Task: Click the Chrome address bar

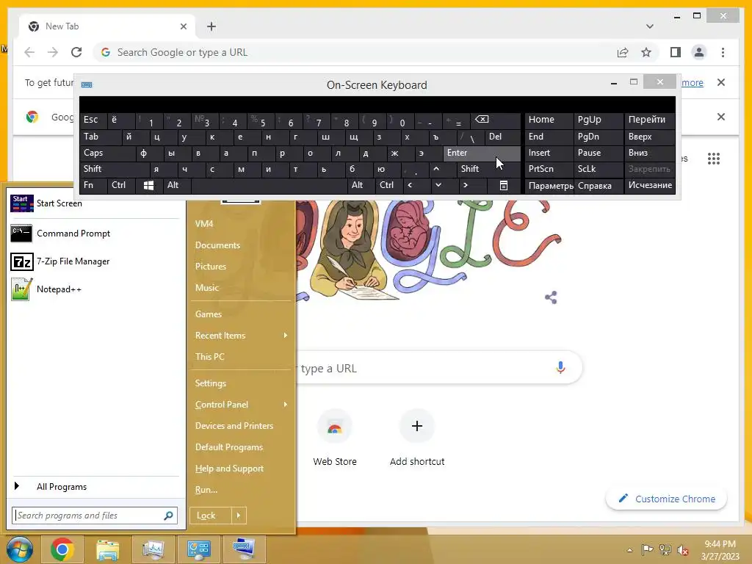Action: tap(355, 52)
